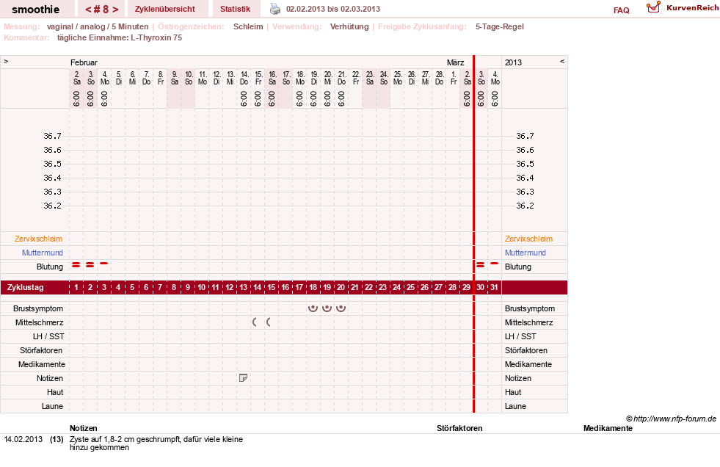Collapse chart with top-right arrow
Image resolution: width=720 pixels, height=467 pixels.
click(562, 61)
